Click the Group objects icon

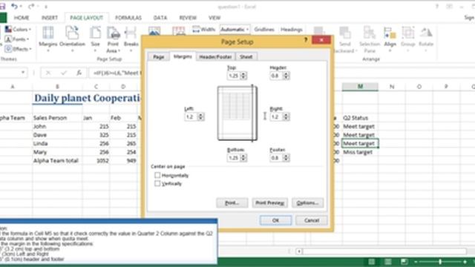point(407,33)
